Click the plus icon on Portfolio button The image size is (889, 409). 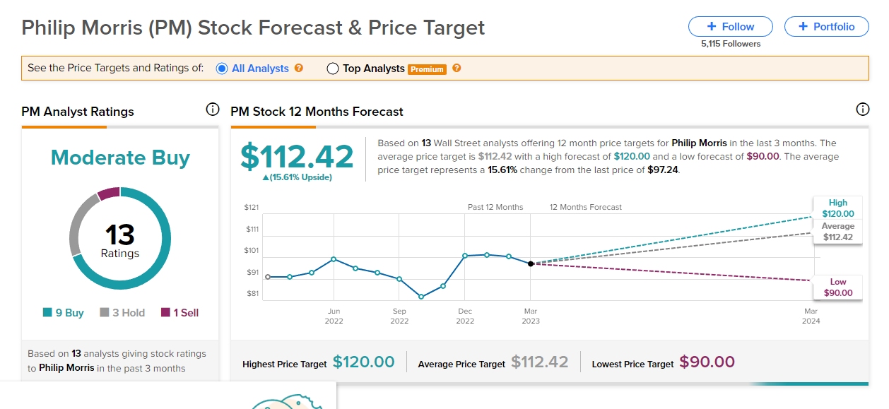tap(803, 27)
